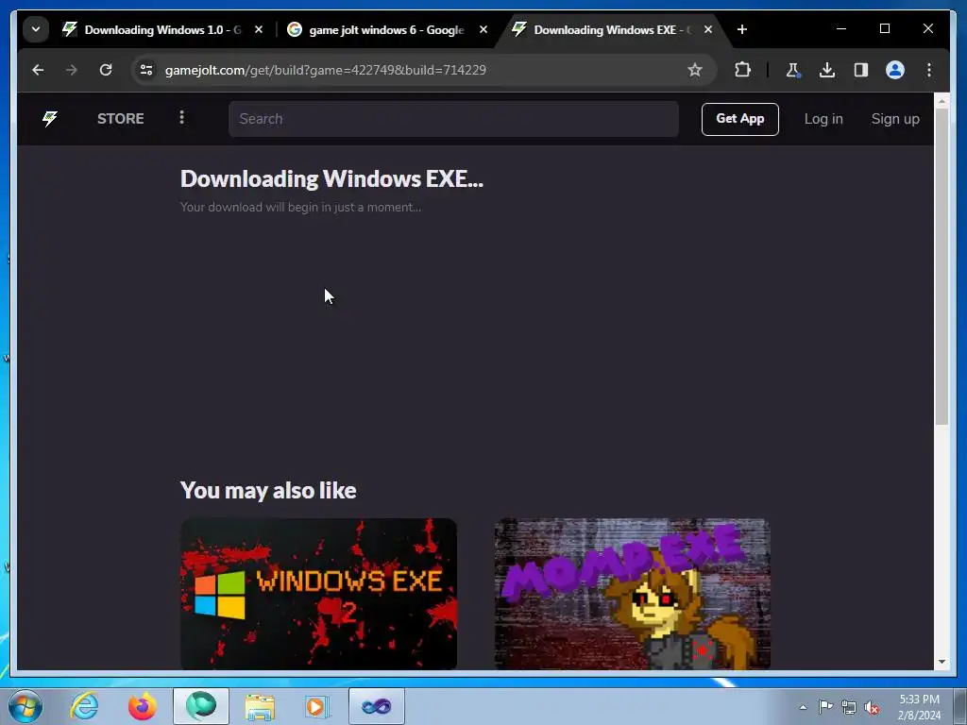
Task: Open a new browser tab
Action: tap(742, 29)
